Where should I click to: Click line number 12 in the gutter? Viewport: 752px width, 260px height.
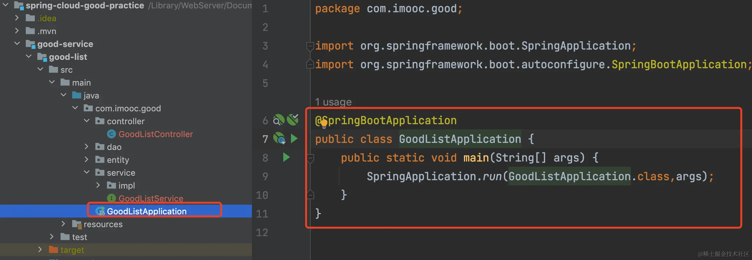(262, 232)
